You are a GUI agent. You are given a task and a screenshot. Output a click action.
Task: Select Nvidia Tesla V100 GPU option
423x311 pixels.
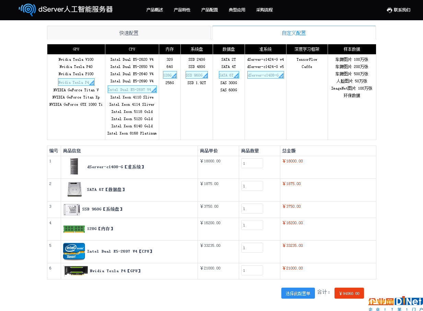point(76,59)
